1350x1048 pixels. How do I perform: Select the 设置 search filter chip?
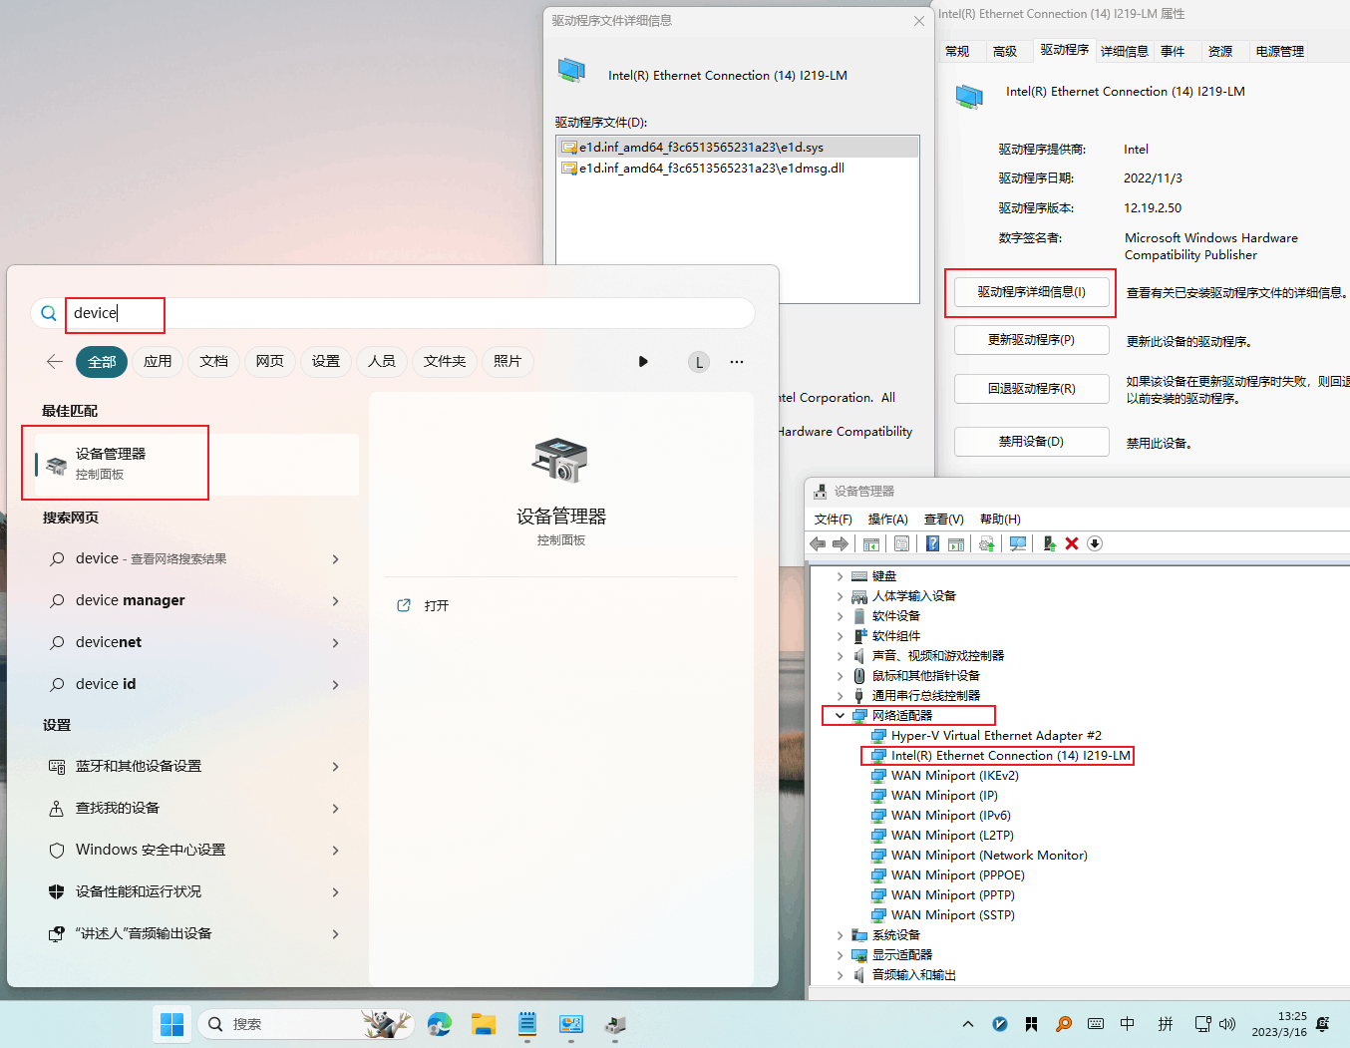[x=326, y=361]
